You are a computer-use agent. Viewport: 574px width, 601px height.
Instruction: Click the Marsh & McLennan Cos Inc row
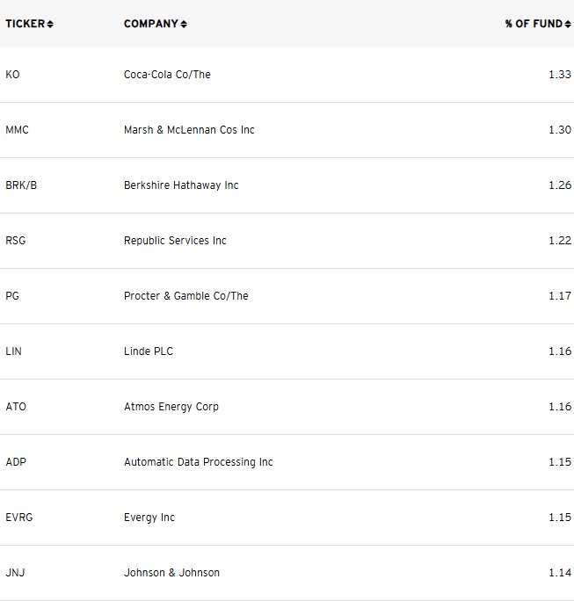point(287,130)
